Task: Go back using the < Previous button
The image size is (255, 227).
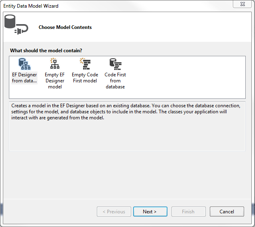Action: [x=114, y=211]
